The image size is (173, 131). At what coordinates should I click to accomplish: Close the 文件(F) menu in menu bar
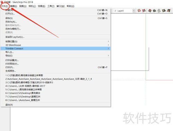pyautogui.click(x=4, y=6)
